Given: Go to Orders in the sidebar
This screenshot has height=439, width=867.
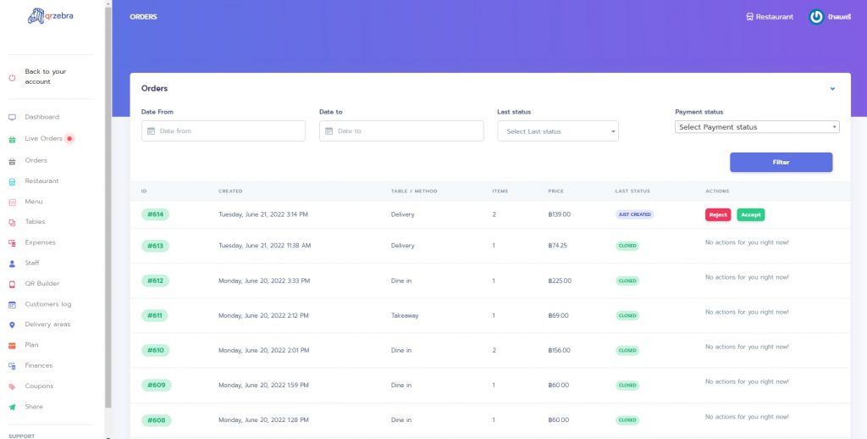Looking at the screenshot, I should [36, 160].
